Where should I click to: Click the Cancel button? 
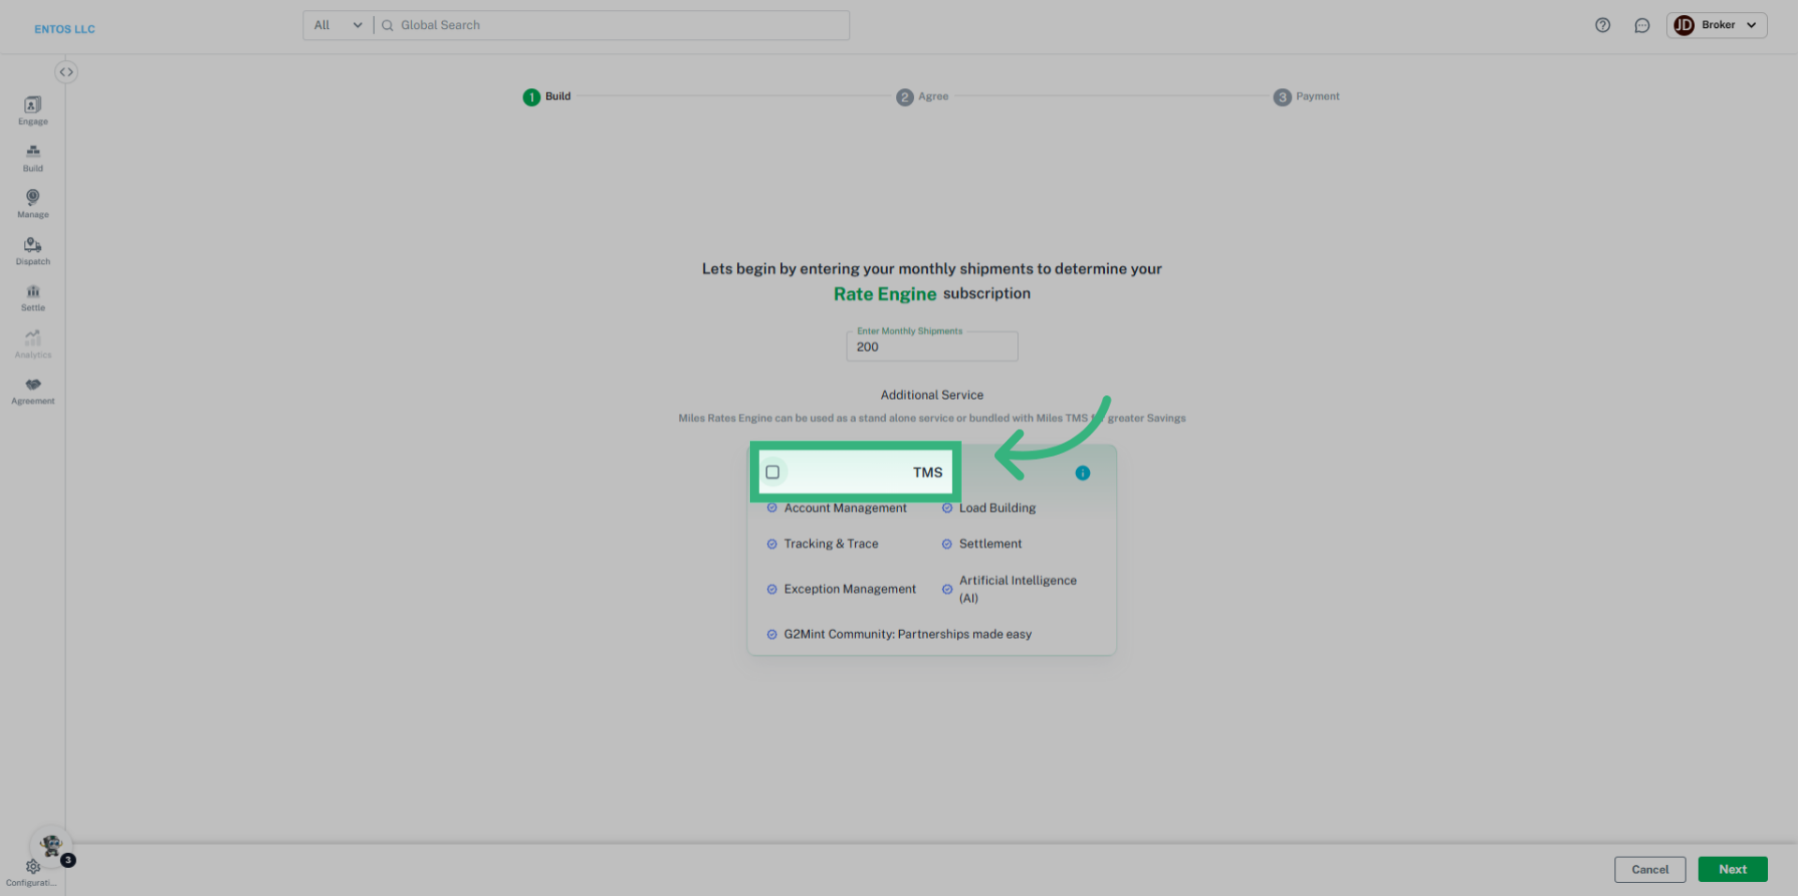(1650, 870)
